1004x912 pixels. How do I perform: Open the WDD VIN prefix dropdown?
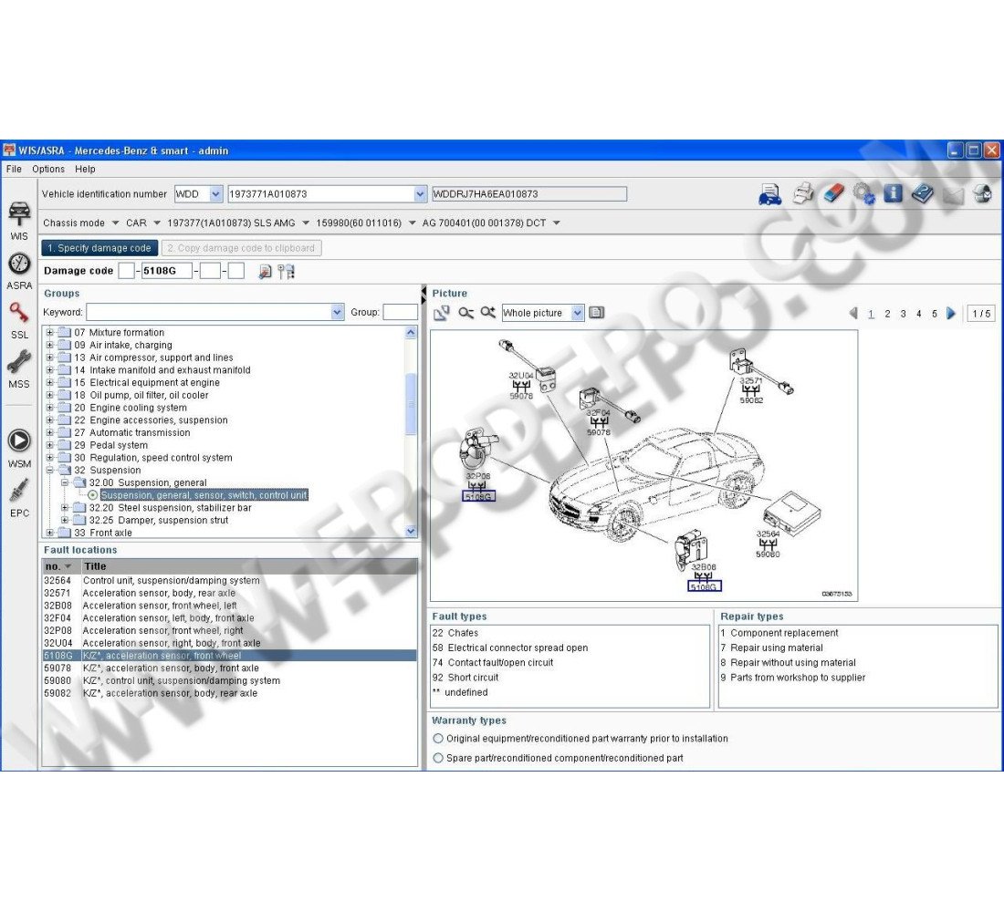215,194
